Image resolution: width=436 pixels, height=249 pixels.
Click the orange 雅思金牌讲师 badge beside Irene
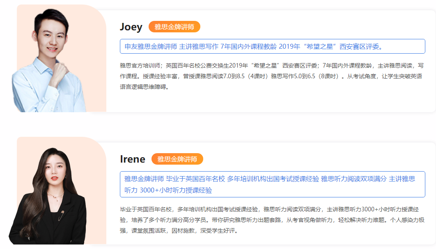(177, 159)
